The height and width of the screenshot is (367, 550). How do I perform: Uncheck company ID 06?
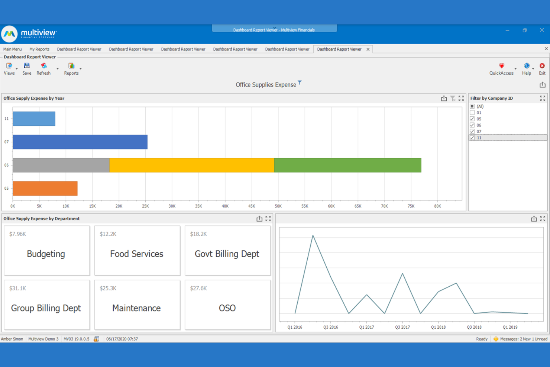[x=472, y=125]
